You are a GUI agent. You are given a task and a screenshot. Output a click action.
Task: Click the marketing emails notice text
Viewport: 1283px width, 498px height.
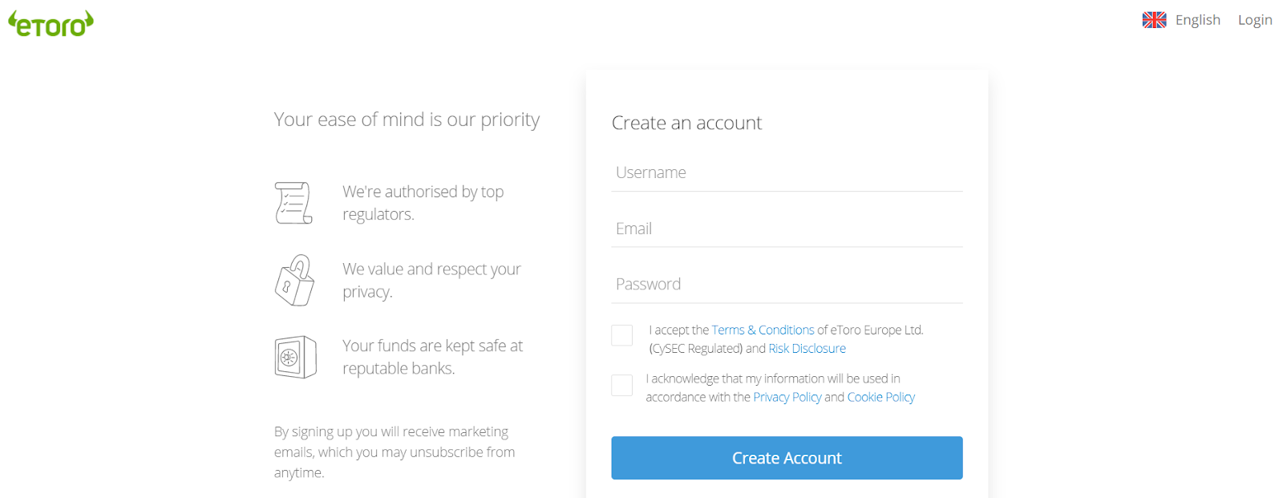pos(395,452)
